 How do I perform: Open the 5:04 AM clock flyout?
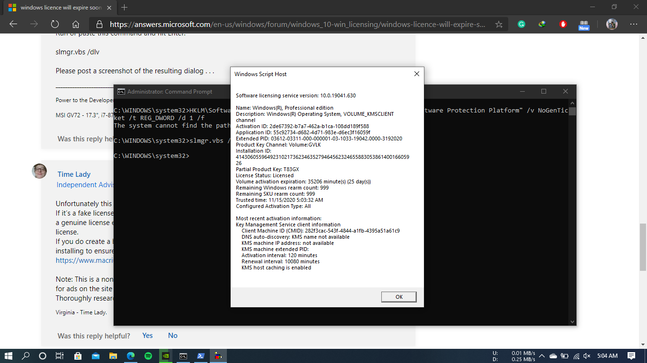[607, 356]
